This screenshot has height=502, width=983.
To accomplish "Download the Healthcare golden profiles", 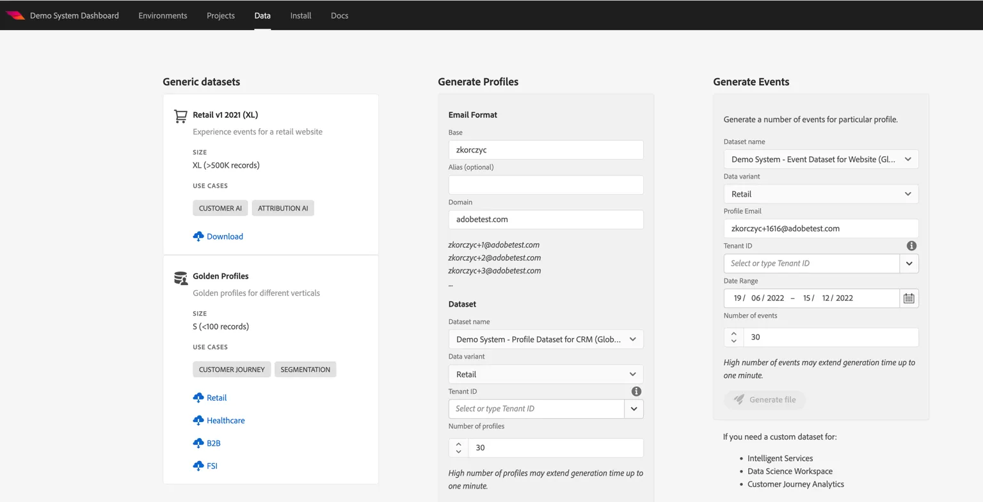I will [x=226, y=421].
